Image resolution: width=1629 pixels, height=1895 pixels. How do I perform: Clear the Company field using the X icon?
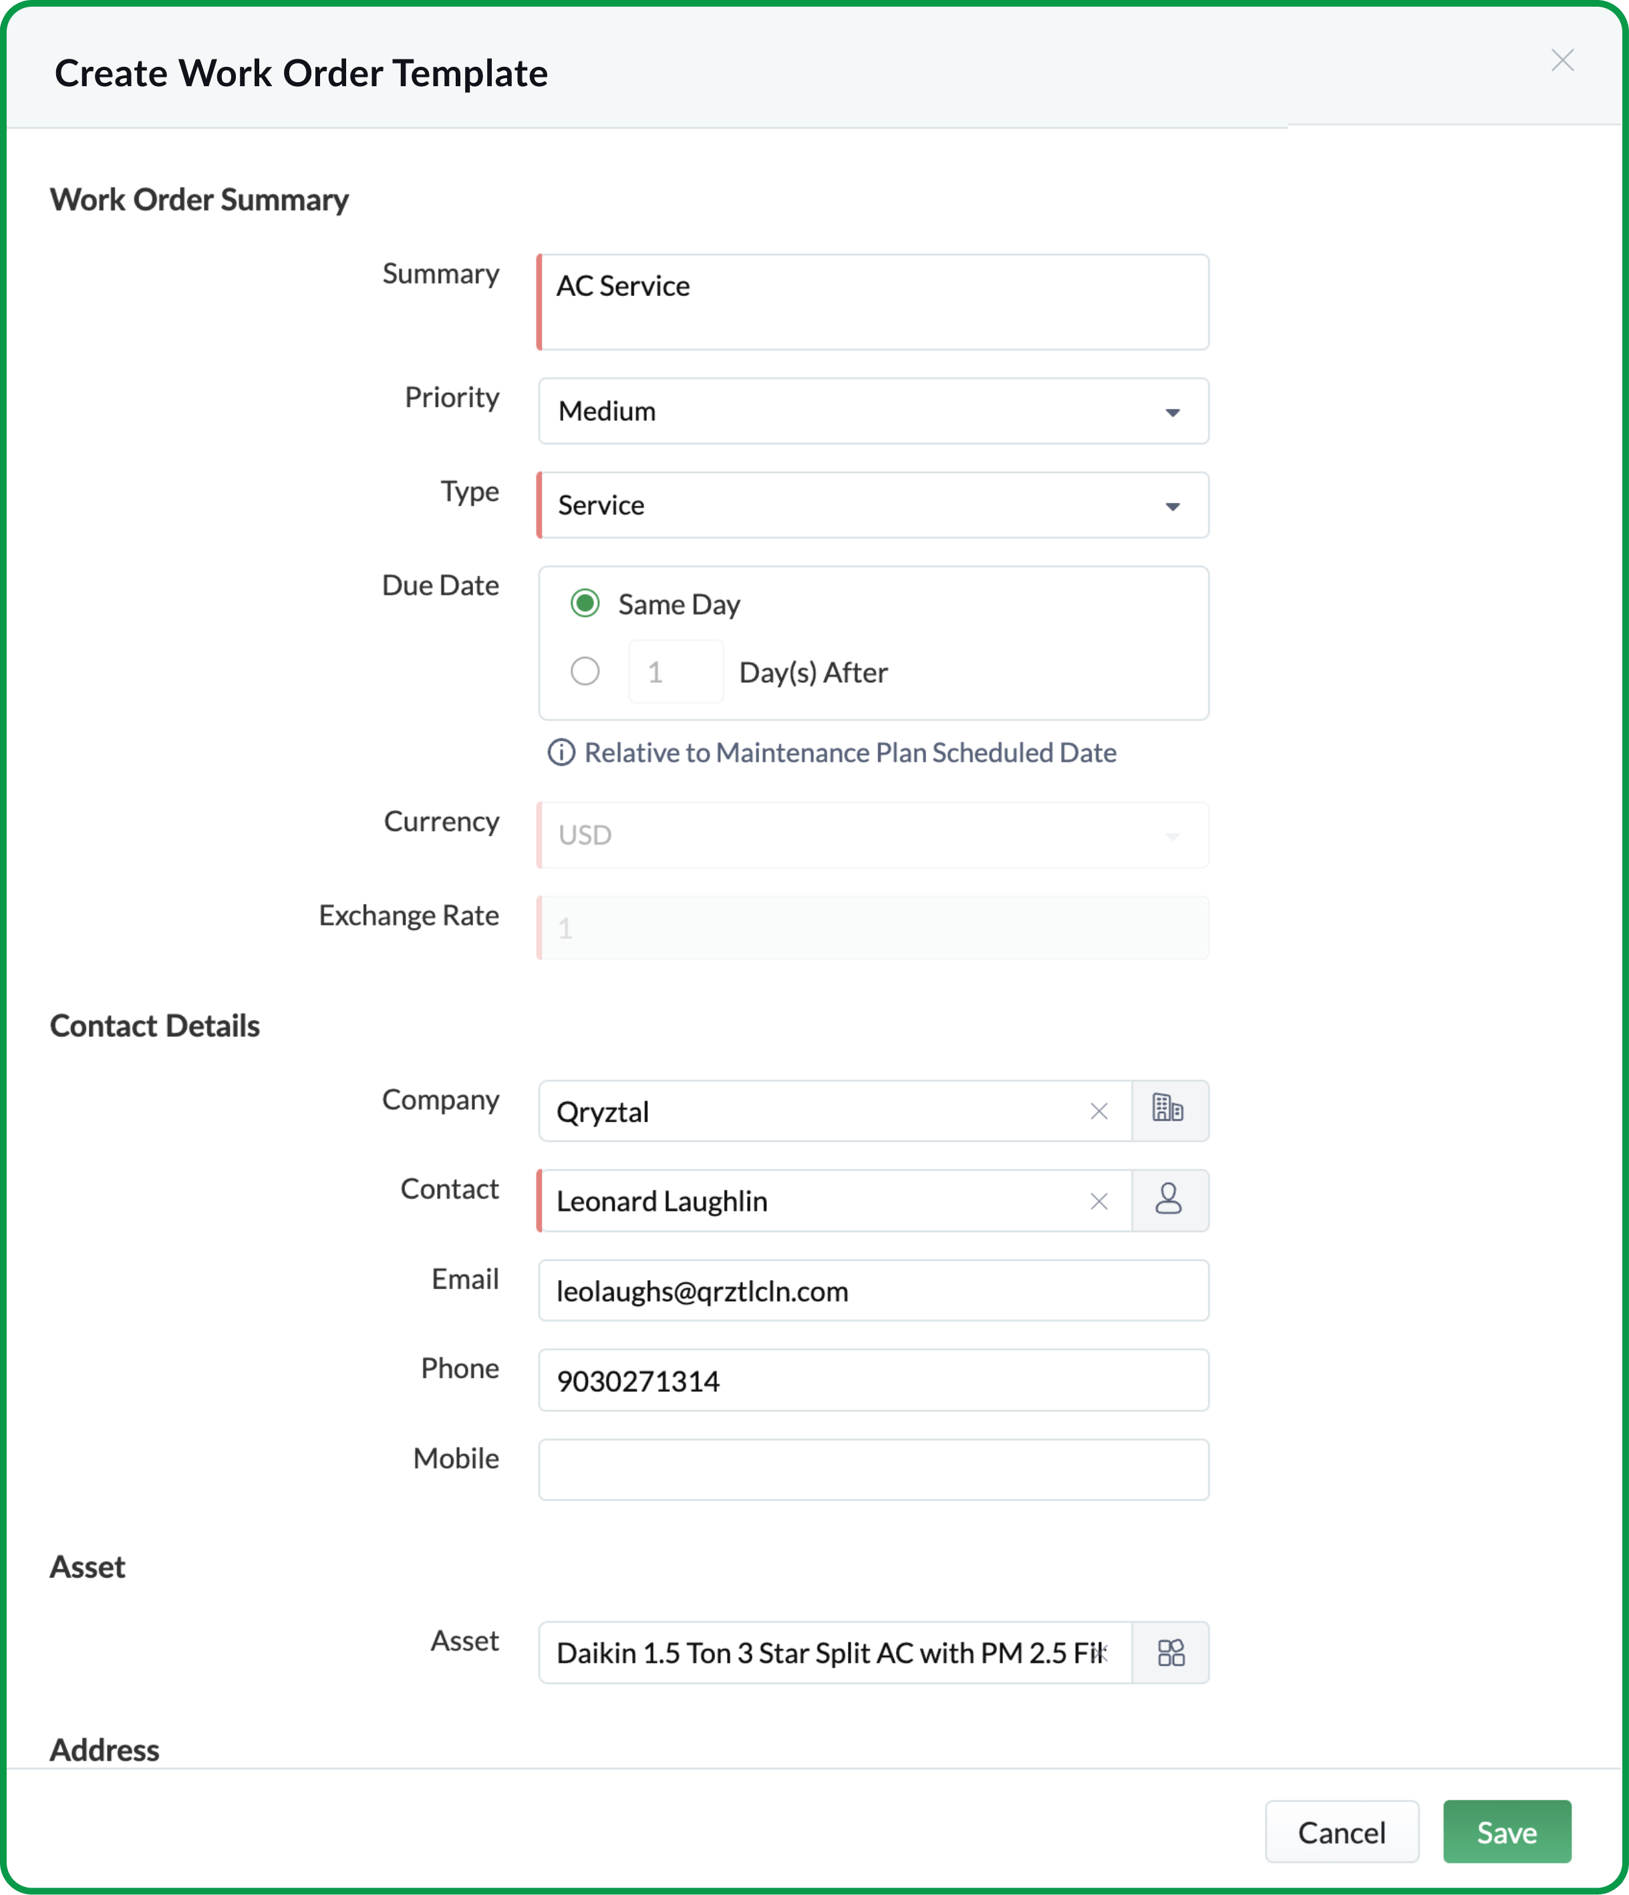tap(1098, 1111)
